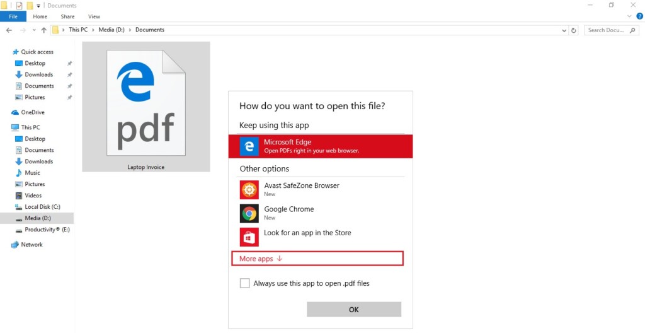Expand the ribbon with the chevron

[629, 16]
